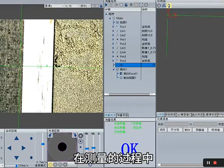Select the concentric-circle coaxial light icon
The width and height of the screenshot is (224, 168).
coord(81,141)
